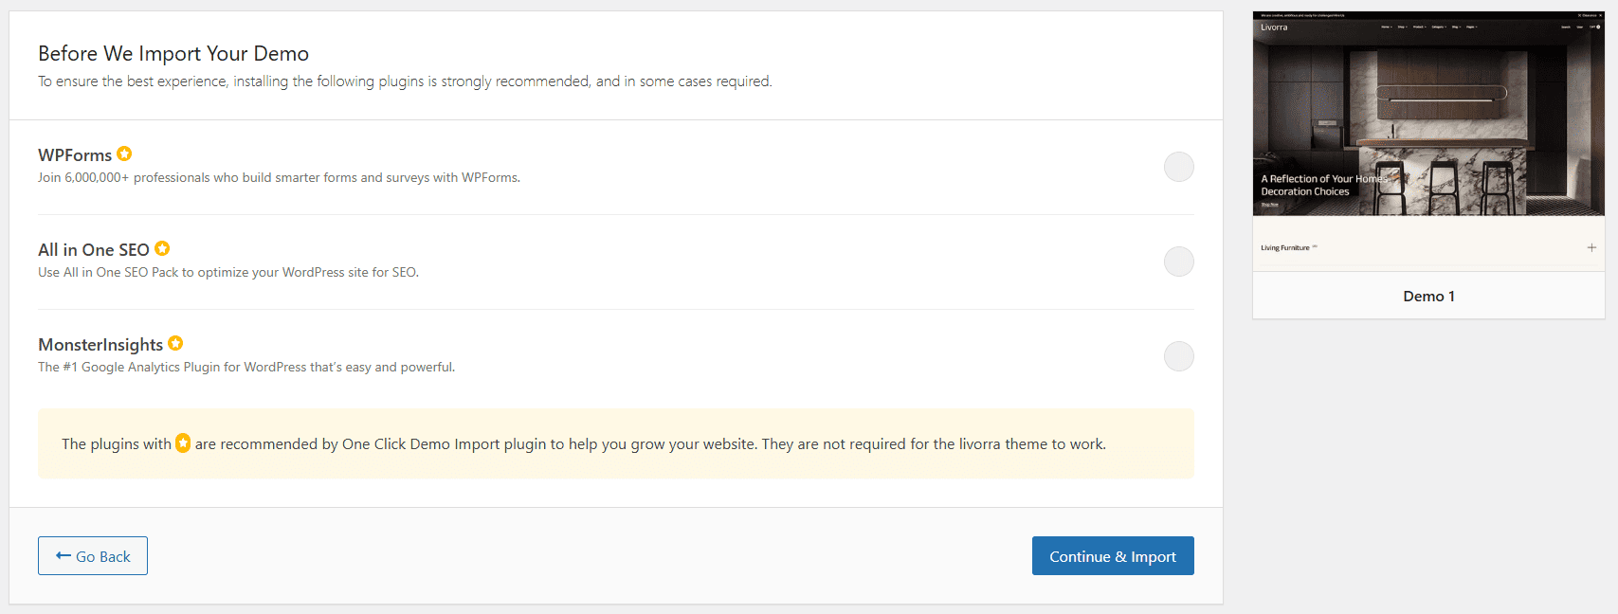Click Continue & Import button
Screen dimensions: 1618x614
[1113, 556]
